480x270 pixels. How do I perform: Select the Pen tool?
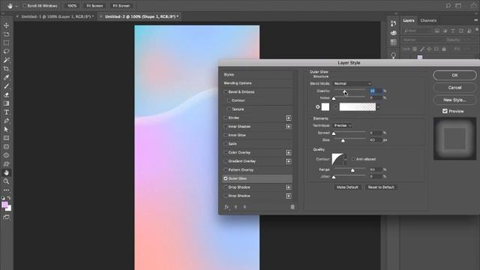6,121
